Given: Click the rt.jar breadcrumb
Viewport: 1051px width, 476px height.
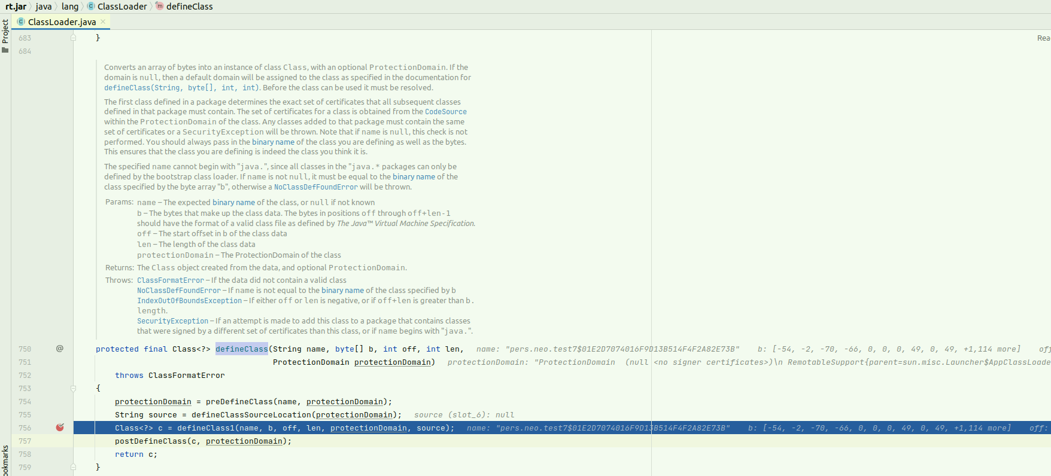Looking at the screenshot, I should point(16,7).
